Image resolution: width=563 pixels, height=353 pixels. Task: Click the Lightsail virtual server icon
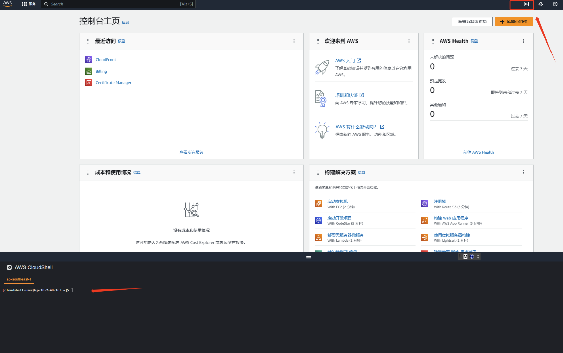425,237
